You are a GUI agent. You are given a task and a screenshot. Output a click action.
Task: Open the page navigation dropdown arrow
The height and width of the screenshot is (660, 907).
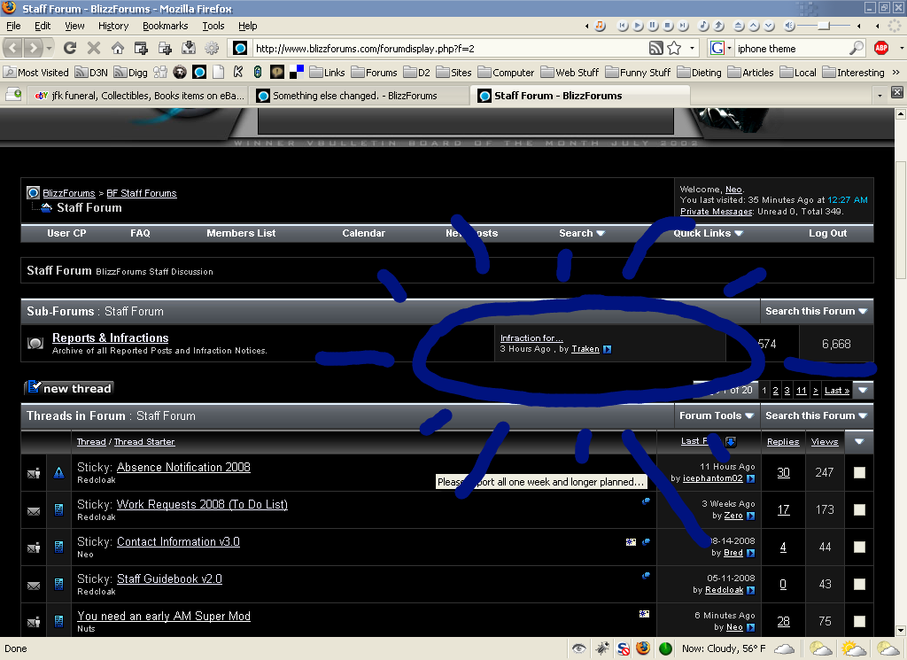click(863, 391)
